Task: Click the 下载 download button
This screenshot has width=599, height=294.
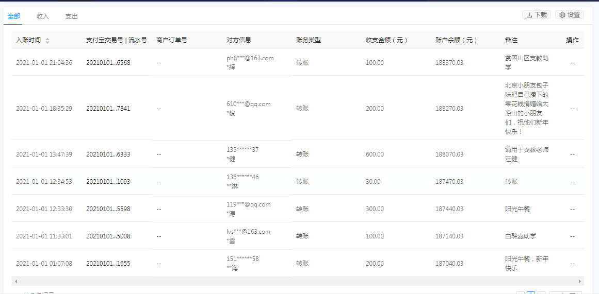Action: coord(537,15)
